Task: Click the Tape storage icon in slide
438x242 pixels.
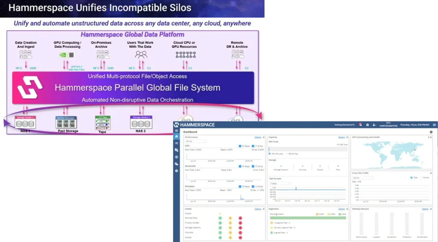Action: [103, 122]
